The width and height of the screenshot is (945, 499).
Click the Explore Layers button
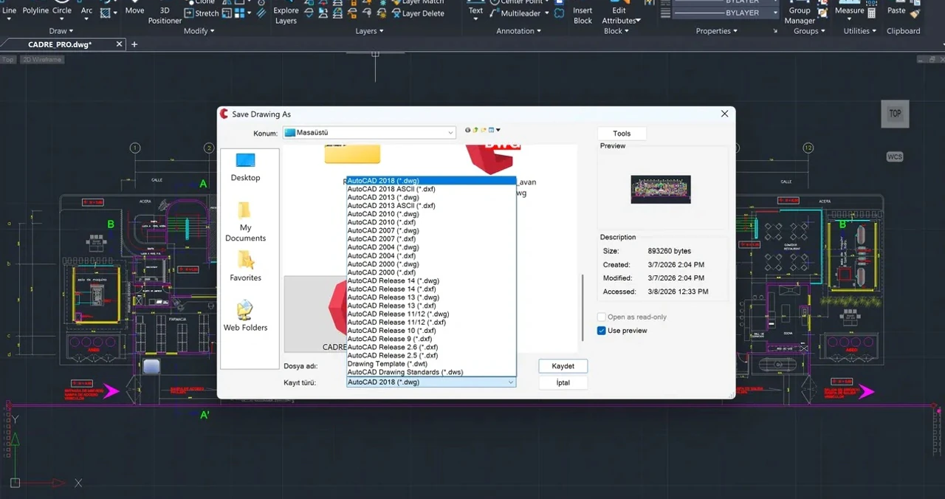[x=286, y=11]
